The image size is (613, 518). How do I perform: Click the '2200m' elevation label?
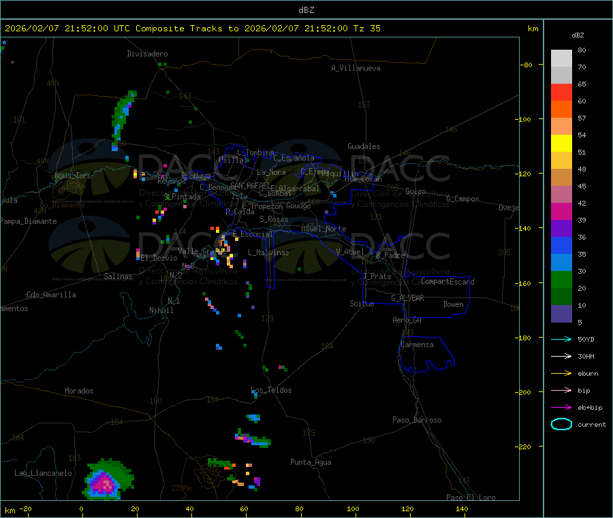pyautogui.click(x=181, y=488)
